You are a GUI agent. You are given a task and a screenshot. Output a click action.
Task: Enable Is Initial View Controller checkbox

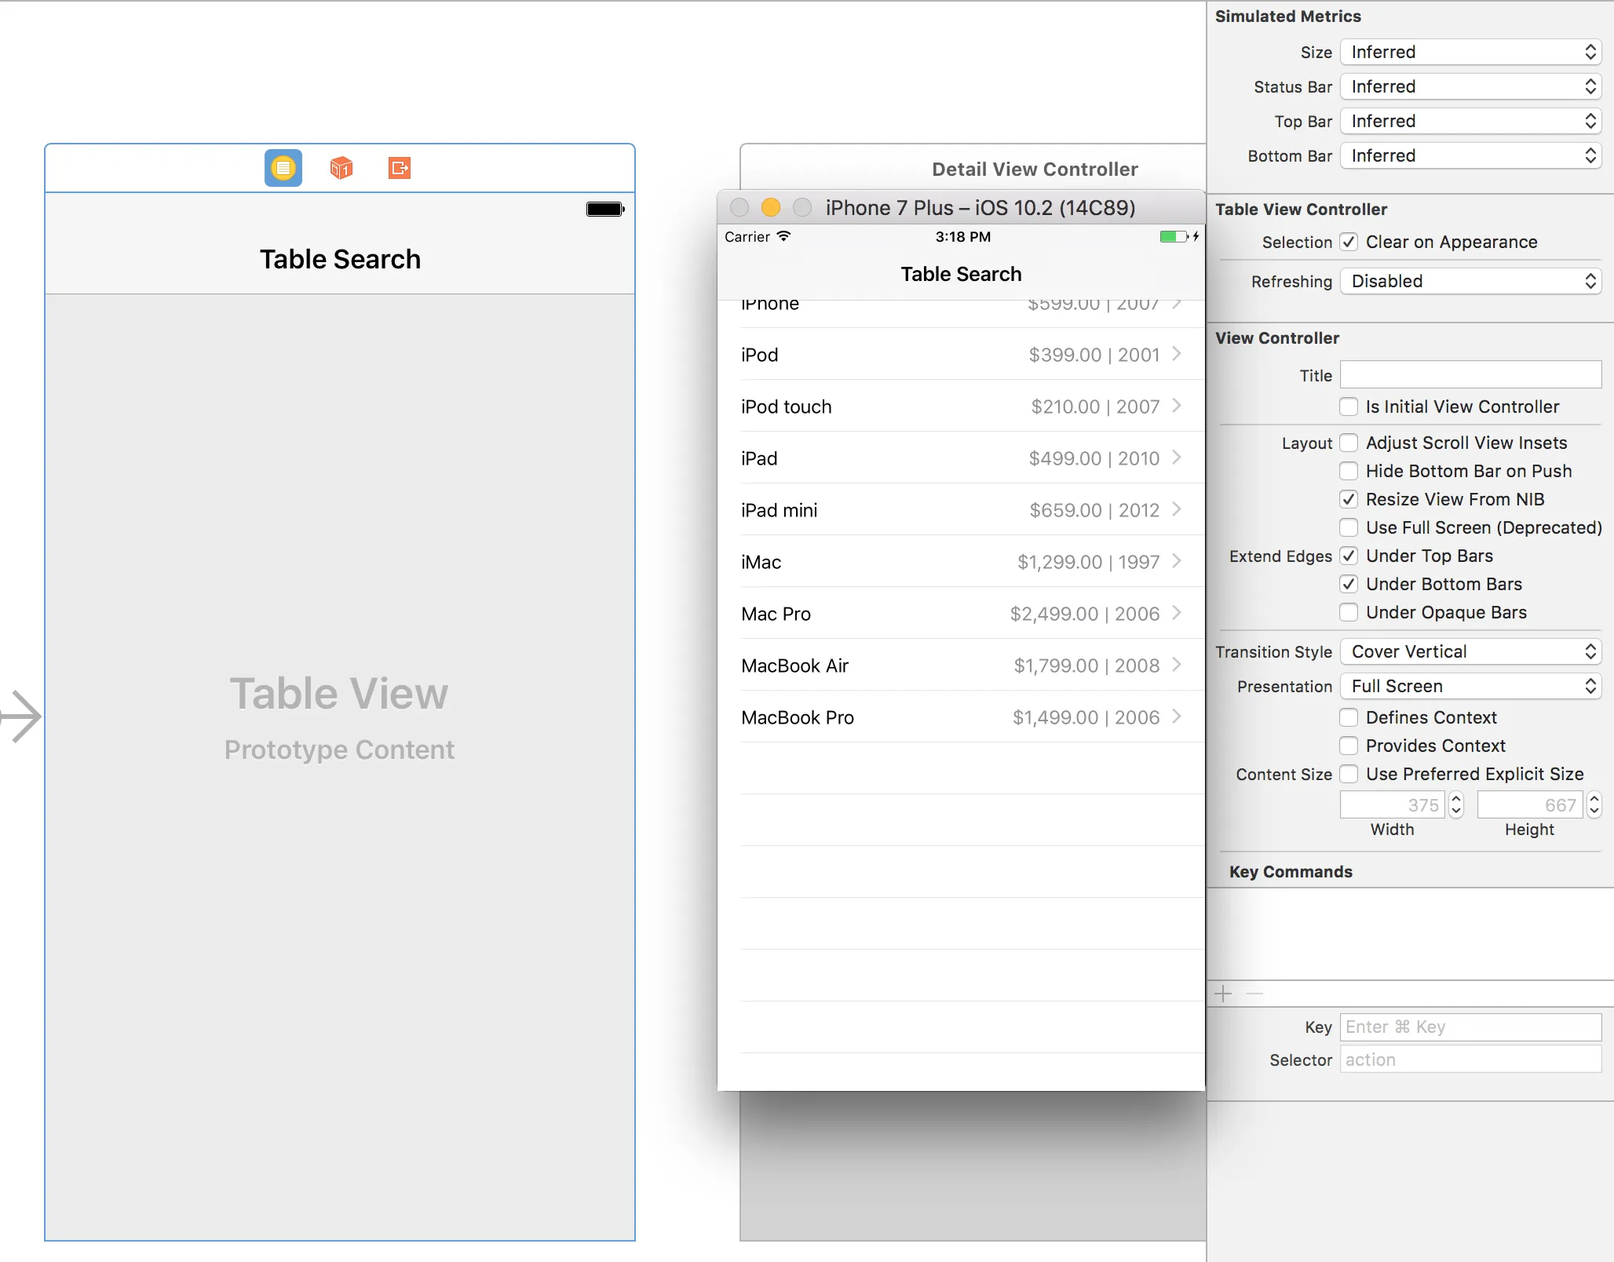[x=1349, y=407]
